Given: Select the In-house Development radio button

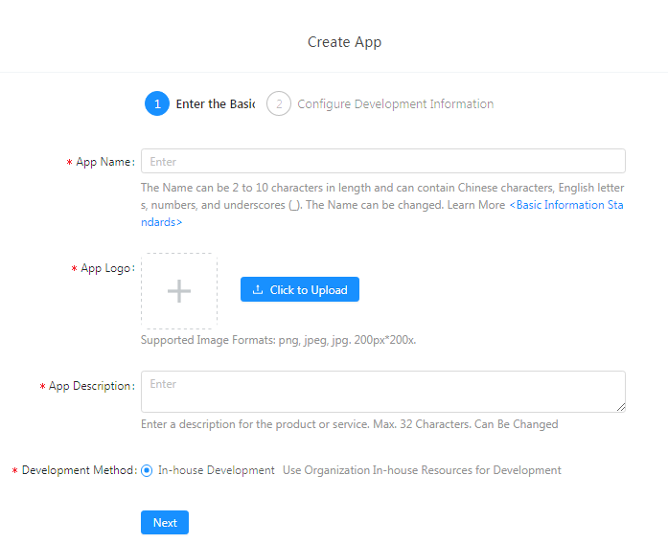Looking at the screenshot, I should click(x=147, y=470).
